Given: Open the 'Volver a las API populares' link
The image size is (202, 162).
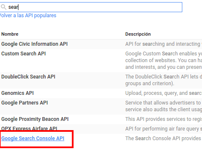Looking at the screenshot, I should pyautogui.click(x=28, y=16).
